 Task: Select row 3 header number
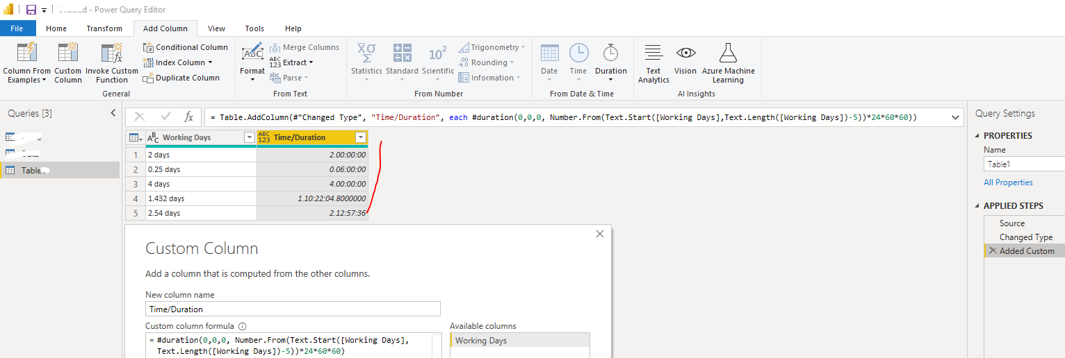pos(136,184)
